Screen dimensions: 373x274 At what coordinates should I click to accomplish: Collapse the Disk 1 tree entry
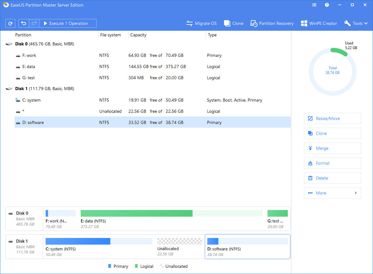coord(9,88)
